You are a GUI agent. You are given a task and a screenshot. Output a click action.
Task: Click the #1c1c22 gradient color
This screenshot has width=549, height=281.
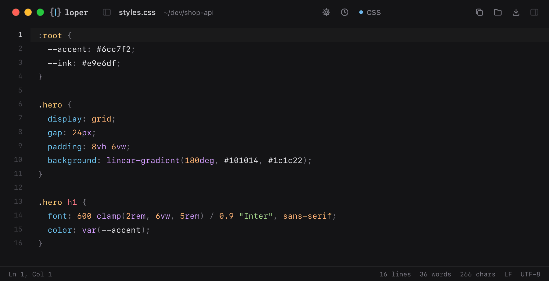(x=285, y=160)
